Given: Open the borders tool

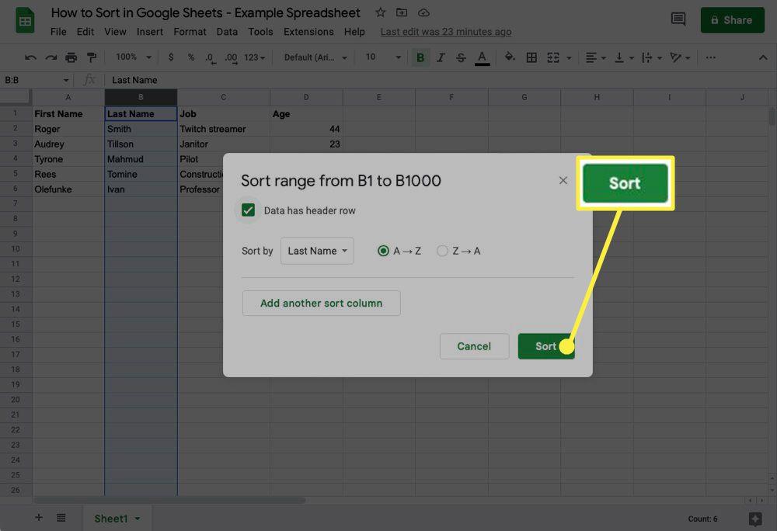Looking at the screenshot, I should pyautogui.click(x=531, y=57).
